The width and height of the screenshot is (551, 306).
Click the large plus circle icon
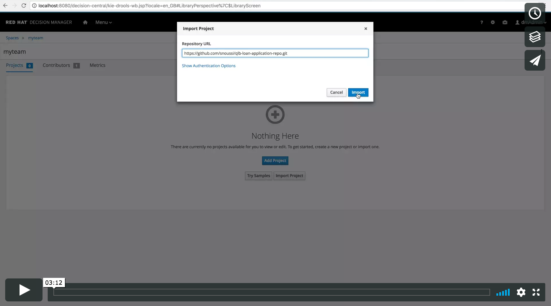[275, 115]
